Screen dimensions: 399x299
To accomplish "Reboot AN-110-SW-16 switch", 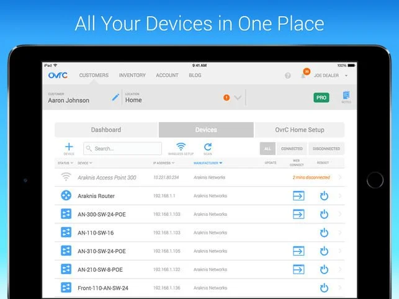I will [324, 233].
